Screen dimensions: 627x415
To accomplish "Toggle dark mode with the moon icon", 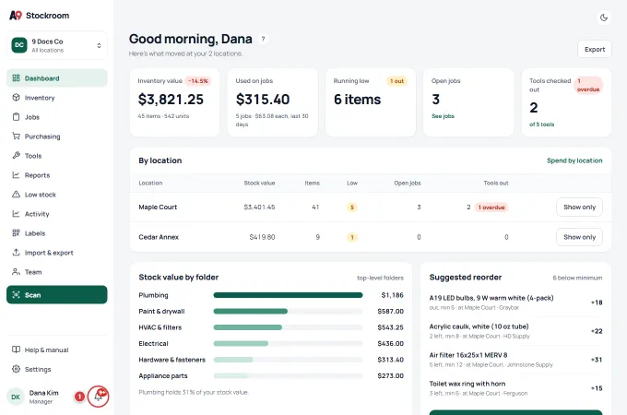I will point(604,18).
